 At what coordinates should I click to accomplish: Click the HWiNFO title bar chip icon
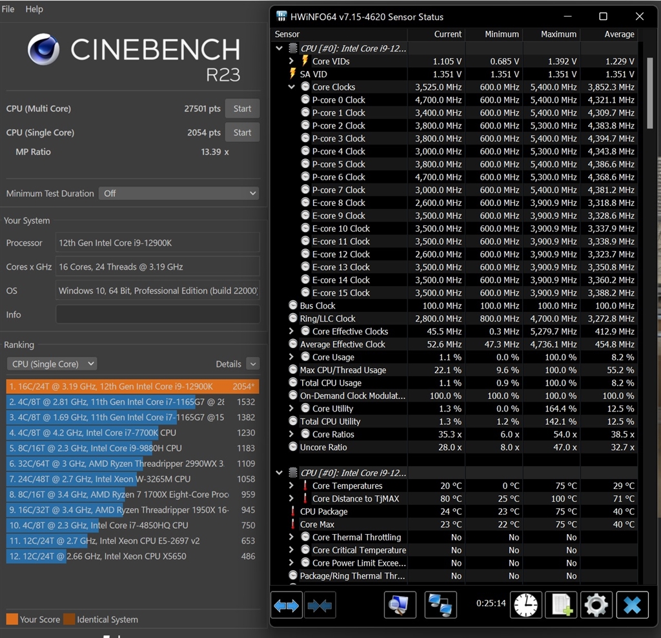[x=280, y=16]
